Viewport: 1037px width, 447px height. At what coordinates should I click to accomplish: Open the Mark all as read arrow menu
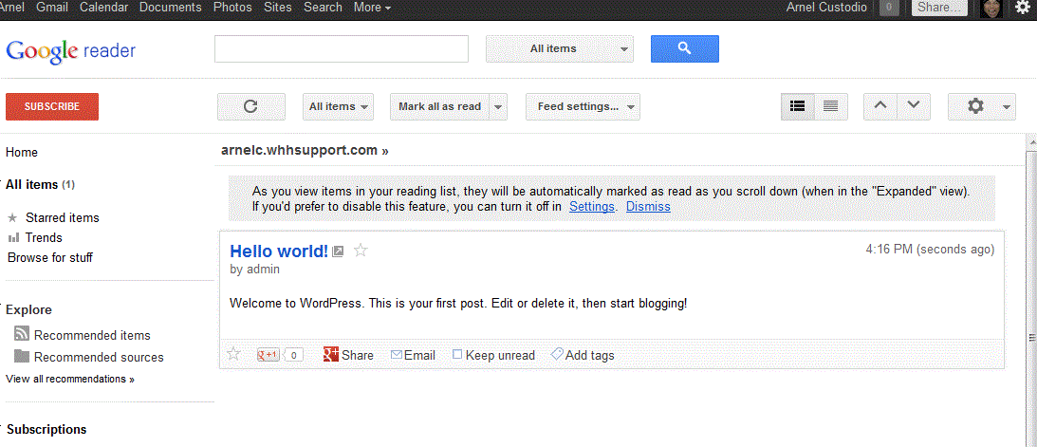click(499, 106)
